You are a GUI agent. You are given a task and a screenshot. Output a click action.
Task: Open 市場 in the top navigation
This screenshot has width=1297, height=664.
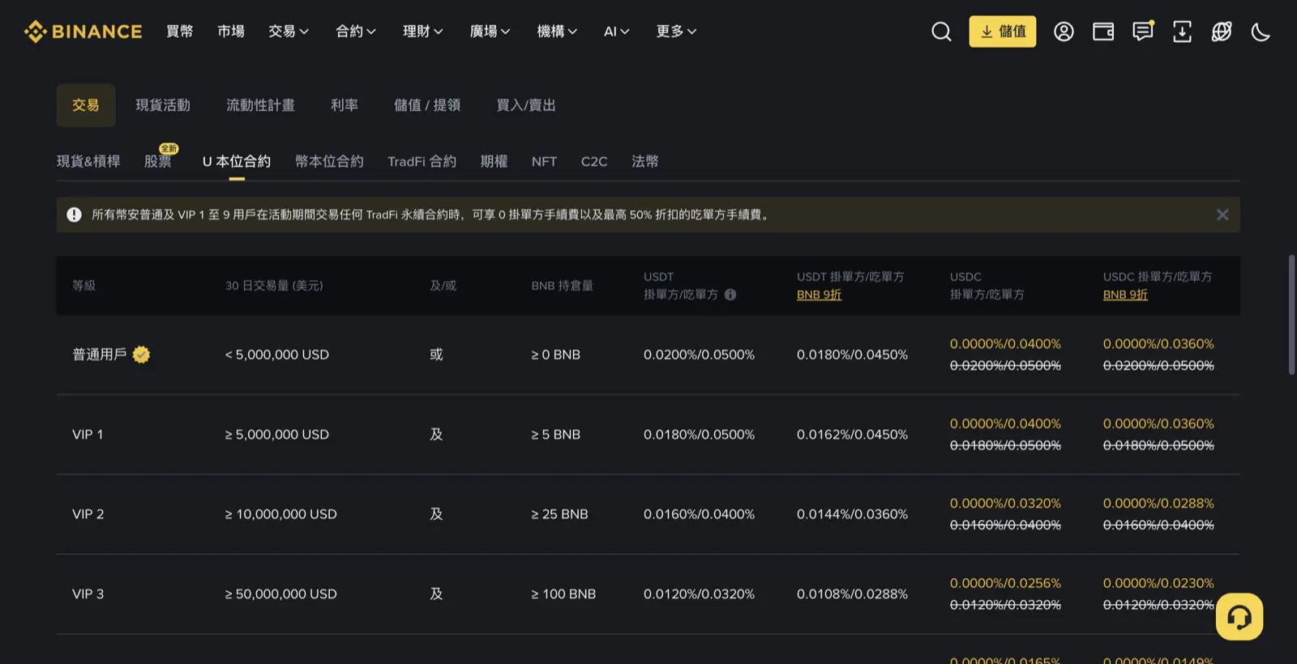pyautogui.click(x=231, y=32)
